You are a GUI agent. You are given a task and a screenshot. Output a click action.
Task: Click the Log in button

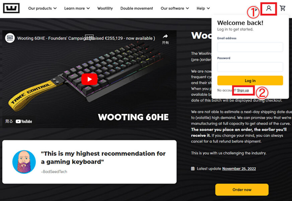pos(250,80)
